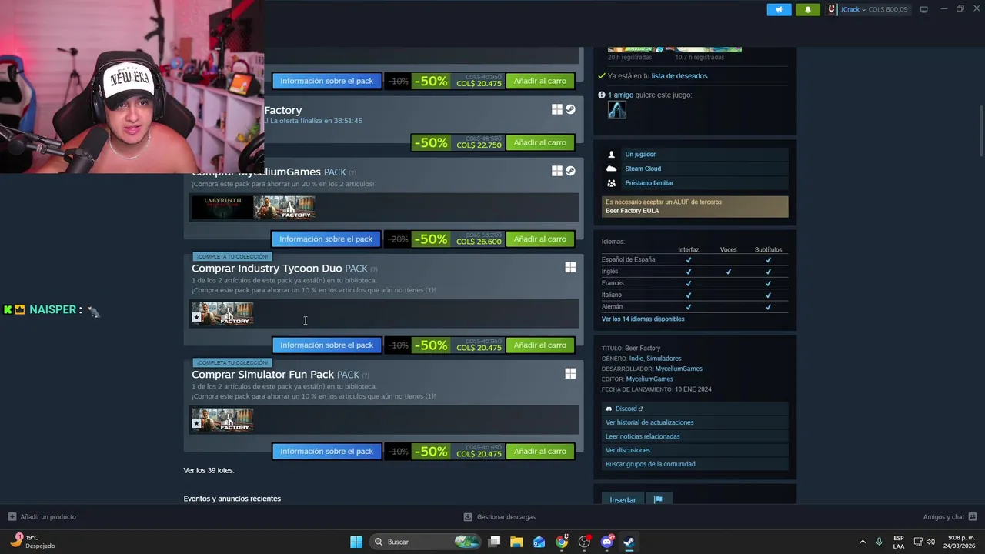Click the plus icon by Añadir un producto
The width and height of the screenshot is (985, 554).
point(12,516)
